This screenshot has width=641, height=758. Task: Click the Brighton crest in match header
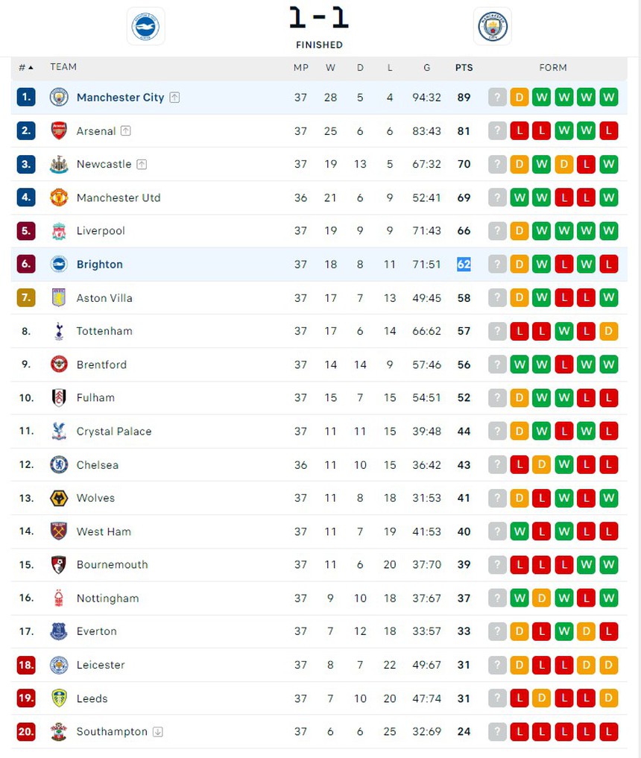coord(145,27)
